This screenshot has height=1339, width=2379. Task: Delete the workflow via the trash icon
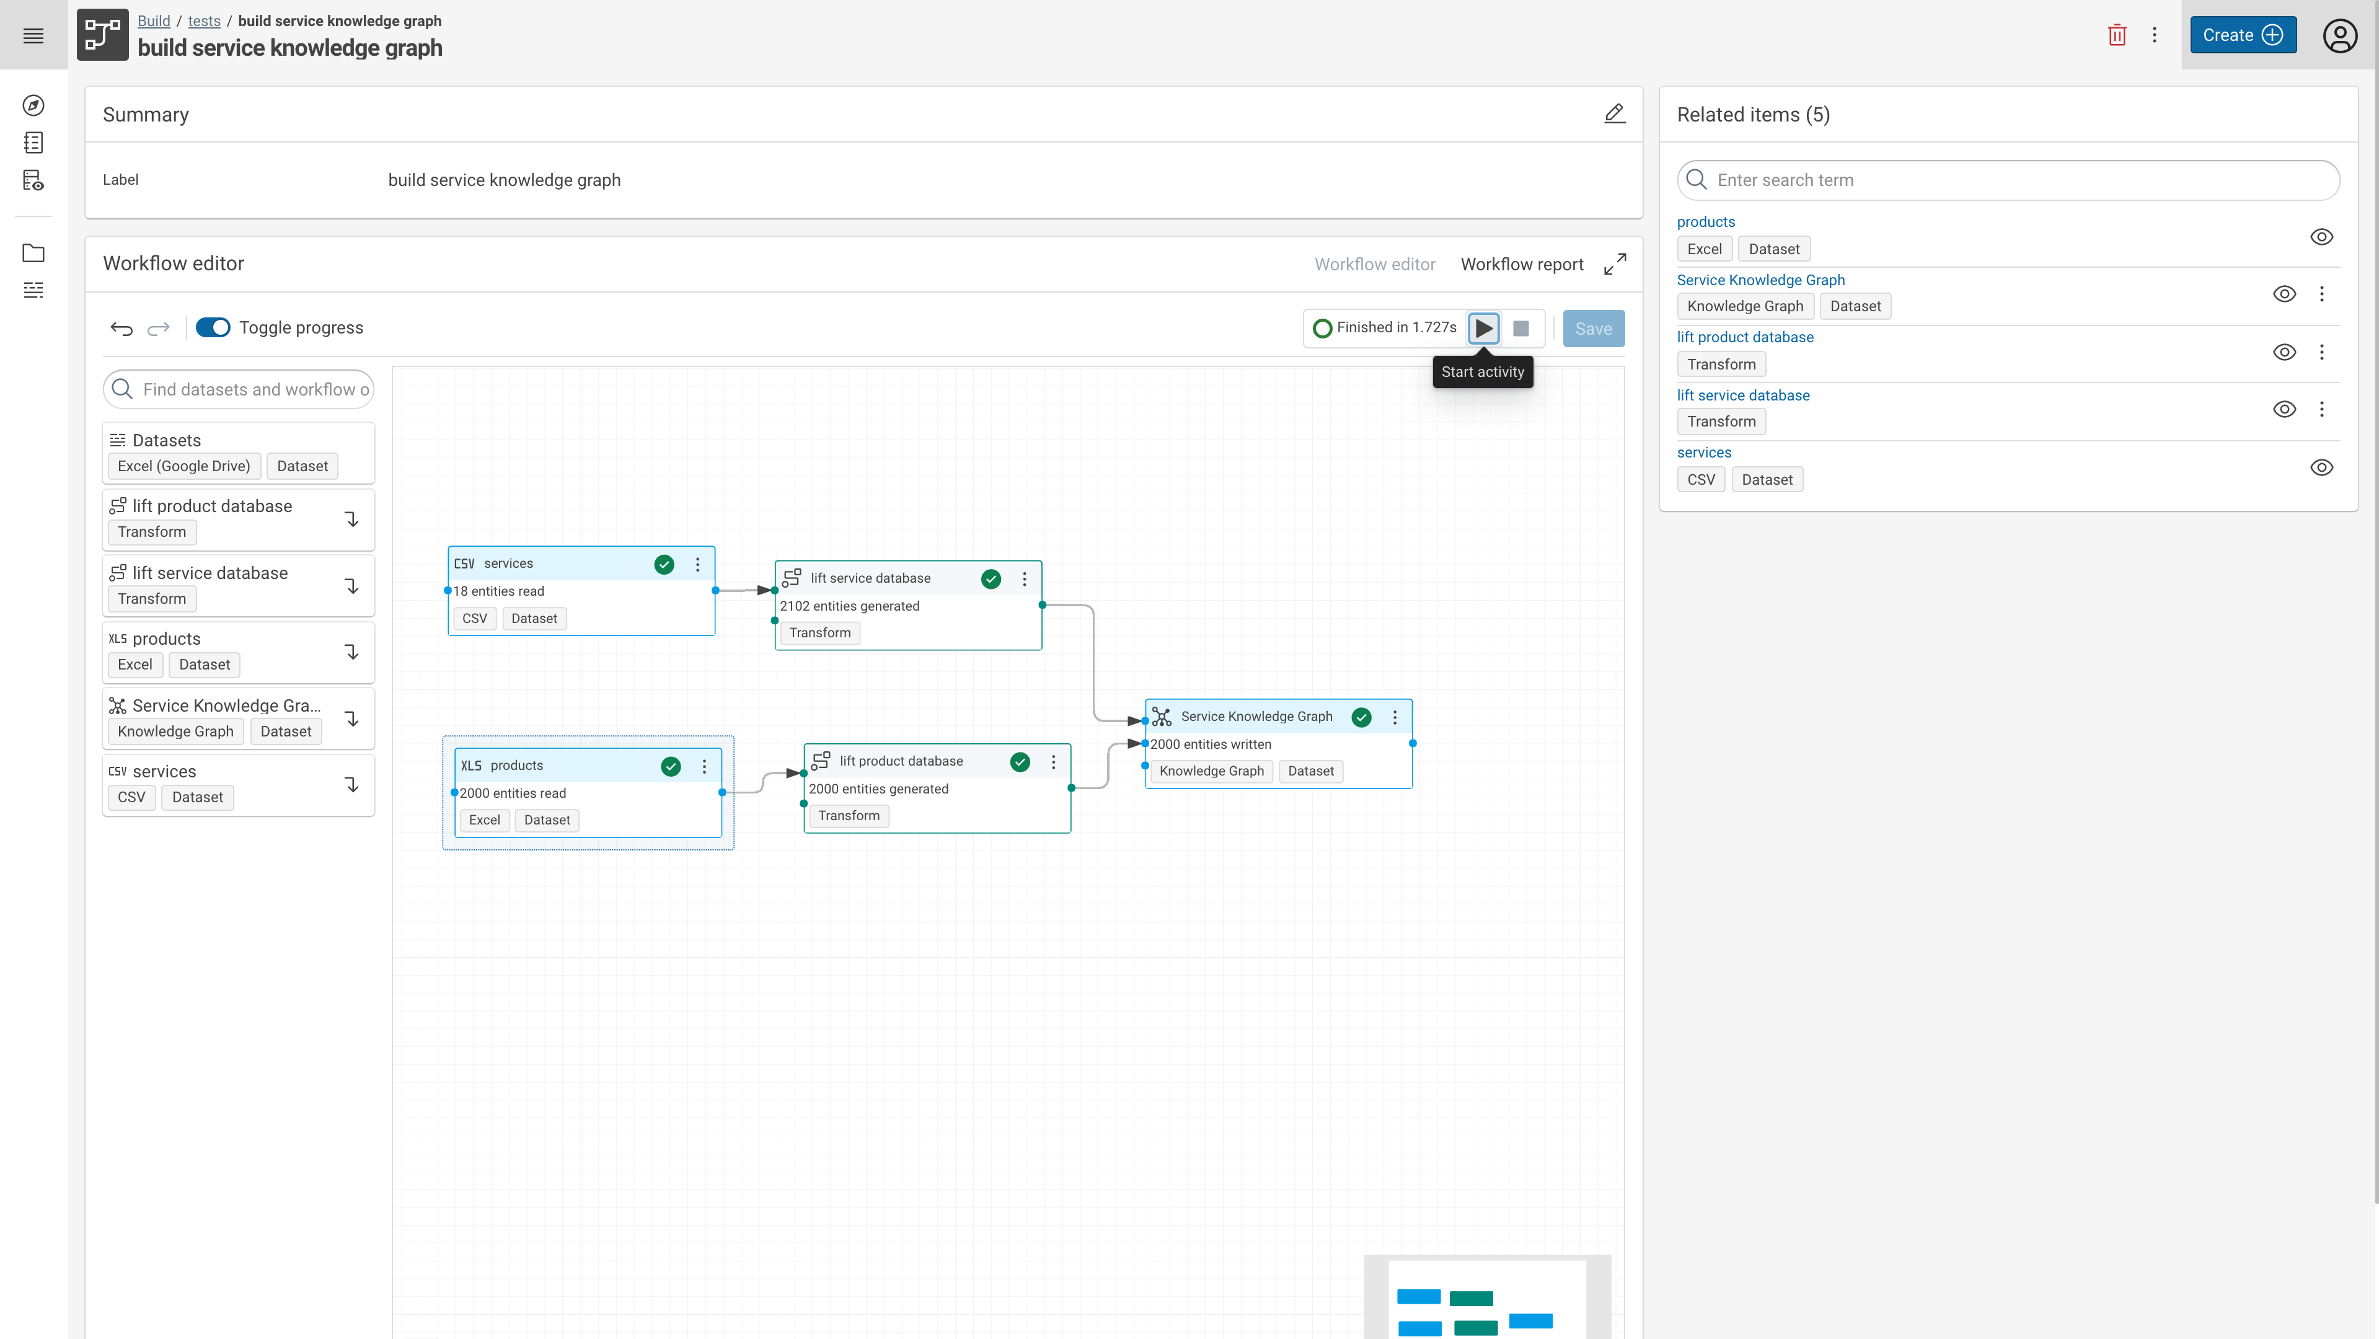coord(2117,34)
